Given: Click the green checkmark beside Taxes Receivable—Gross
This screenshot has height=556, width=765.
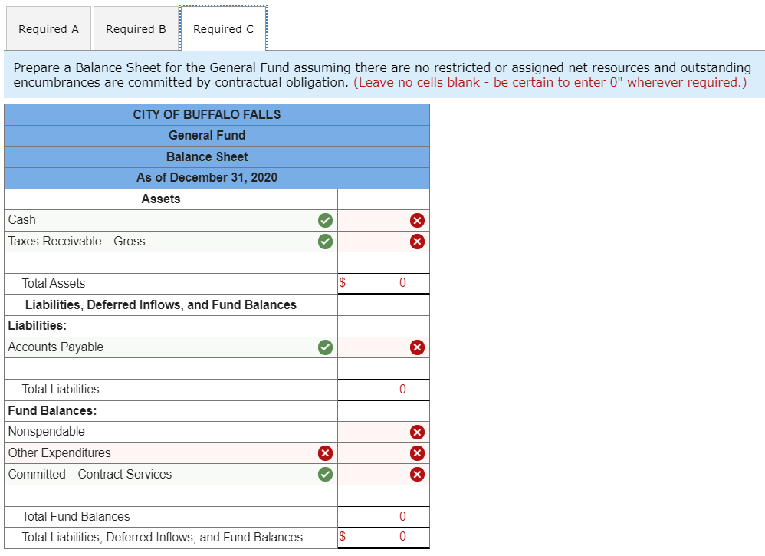Looking at the screenshot, I should [x=325, y=241].
